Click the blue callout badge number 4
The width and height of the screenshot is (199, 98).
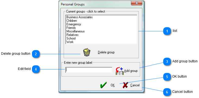(x=36, y=69)
